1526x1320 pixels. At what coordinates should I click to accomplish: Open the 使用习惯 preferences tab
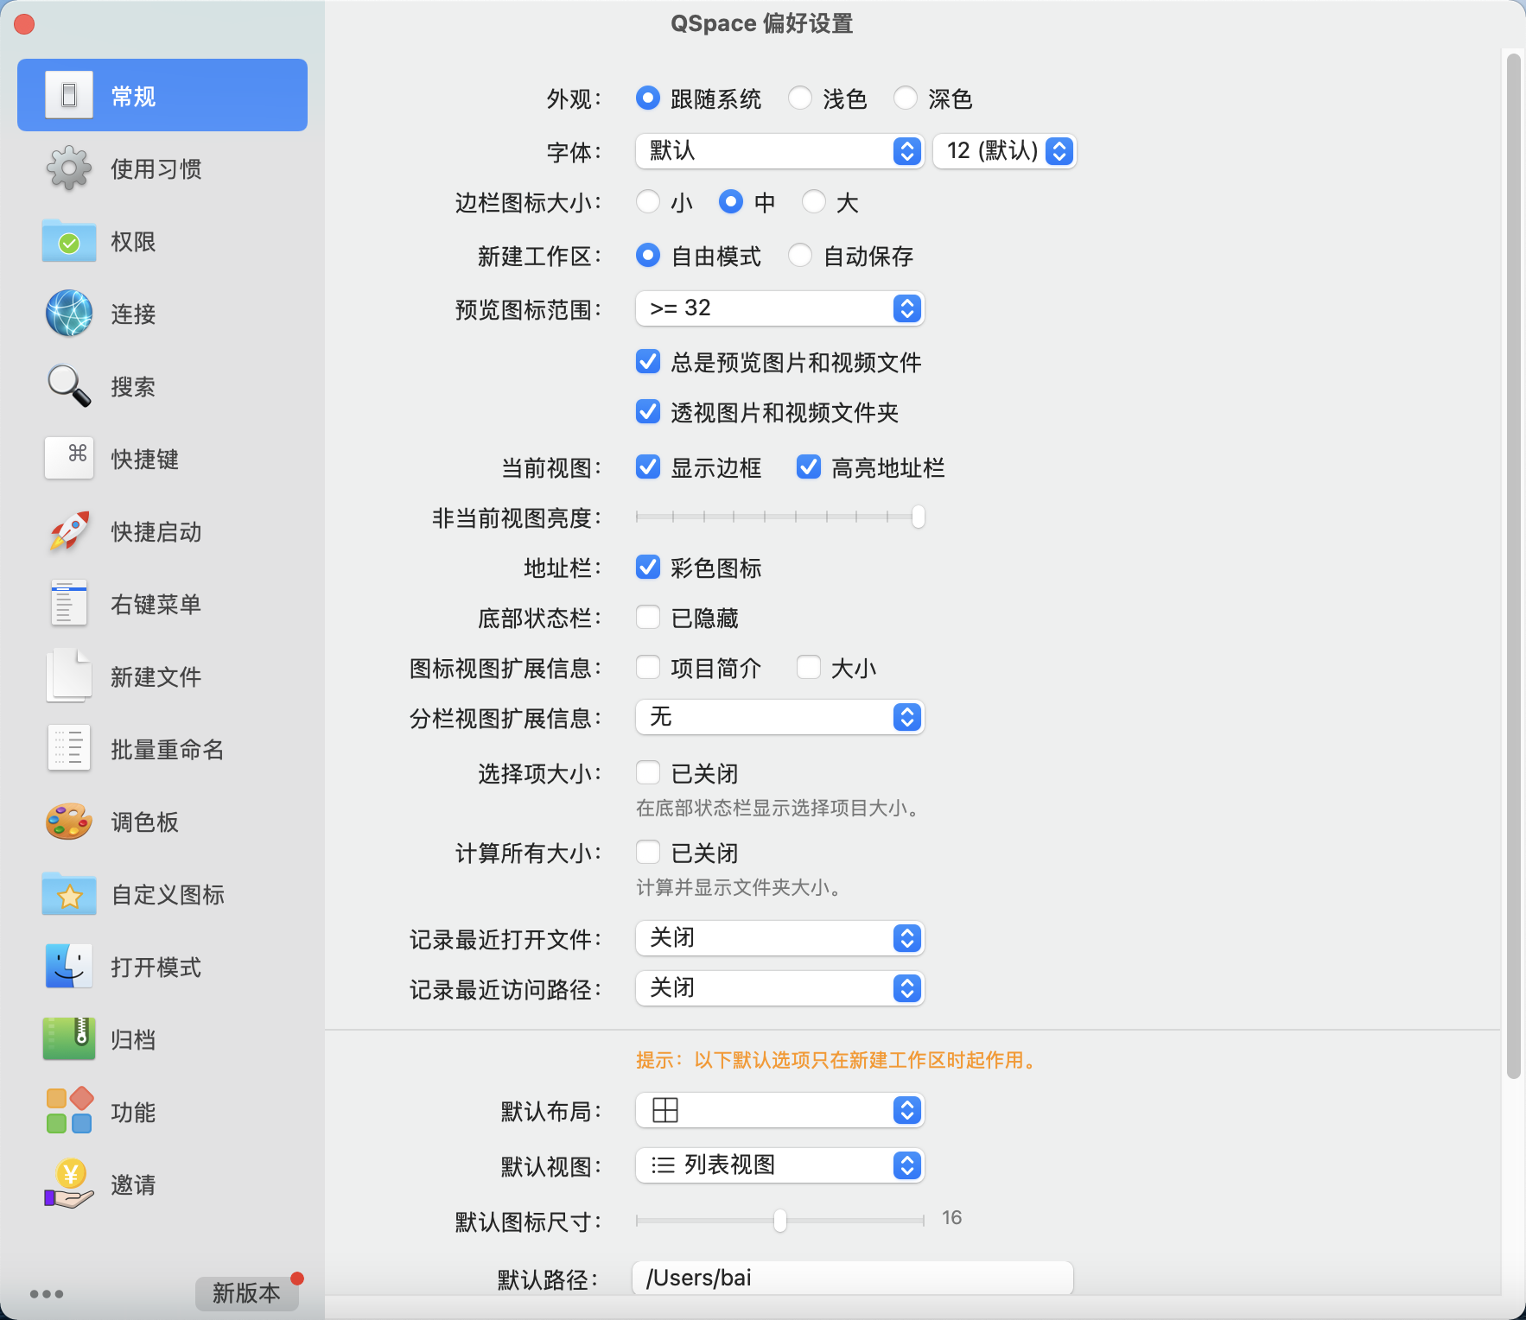tap(162, 168)
